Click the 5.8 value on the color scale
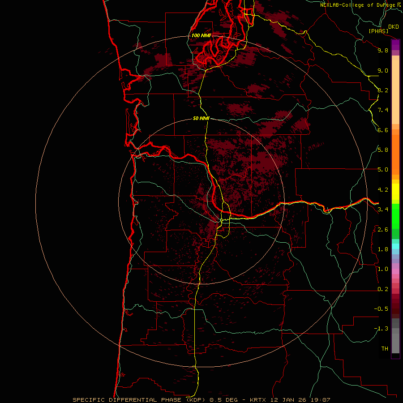 383,150
